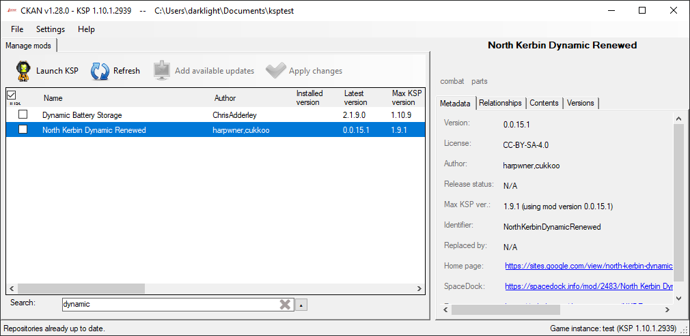Click metadata horizontal scroll right arrow
This screenshot has width=690, height=336.
coord(667,309)
